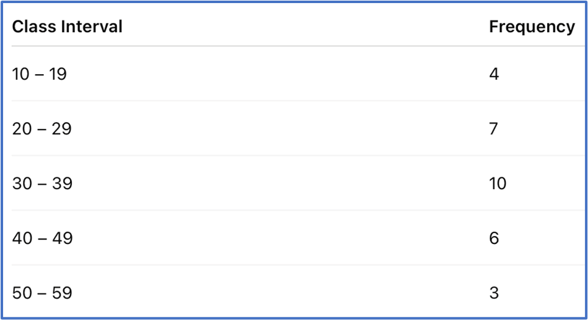Image resolution: width=588 pixels, height=320 pixels.
Task: Click the frequency value 4
Action: tap(494, 75)
